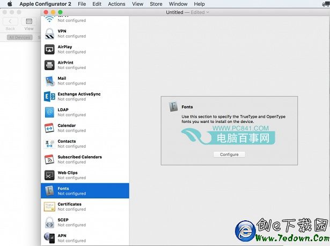Viewport: 330px width, 246px height.
Task: Select the Contacts label
Action: (x=67, y=141)
